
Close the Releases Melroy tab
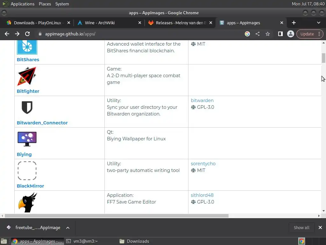click(211, 23)
